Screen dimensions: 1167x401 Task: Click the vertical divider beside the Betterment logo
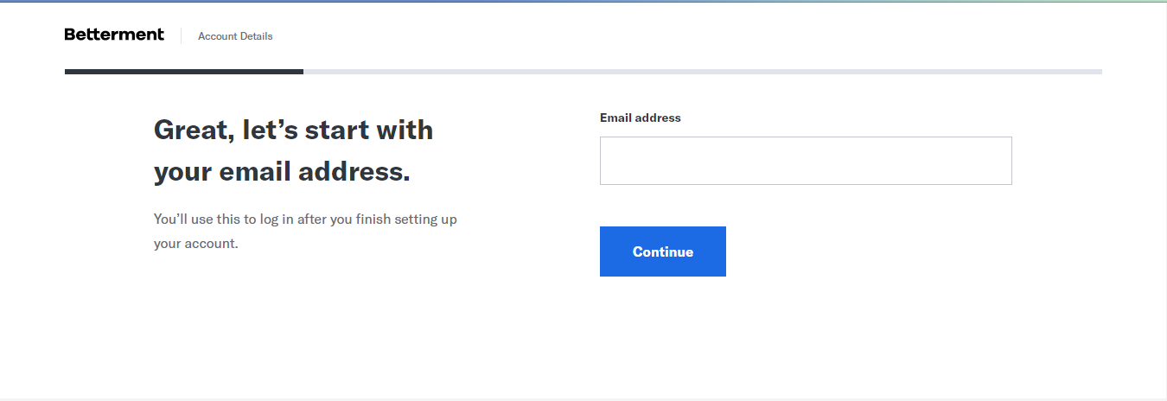(181, 35)
